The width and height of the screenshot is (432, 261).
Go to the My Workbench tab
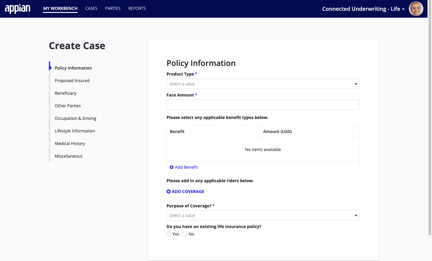tap(60, 8)
